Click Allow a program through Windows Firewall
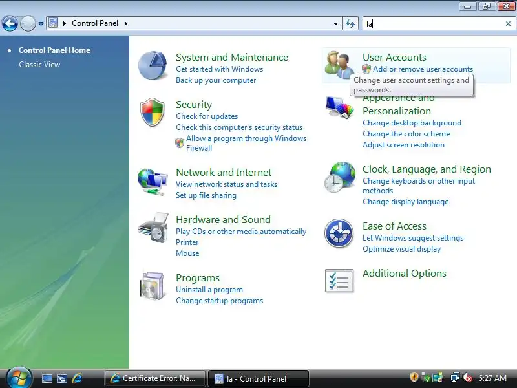 click(246, 143)
